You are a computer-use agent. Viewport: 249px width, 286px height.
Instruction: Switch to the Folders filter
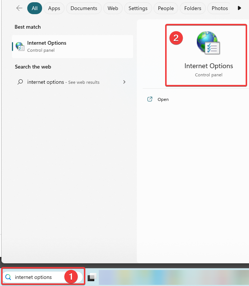pyautogui.click(x=193, y=8)
